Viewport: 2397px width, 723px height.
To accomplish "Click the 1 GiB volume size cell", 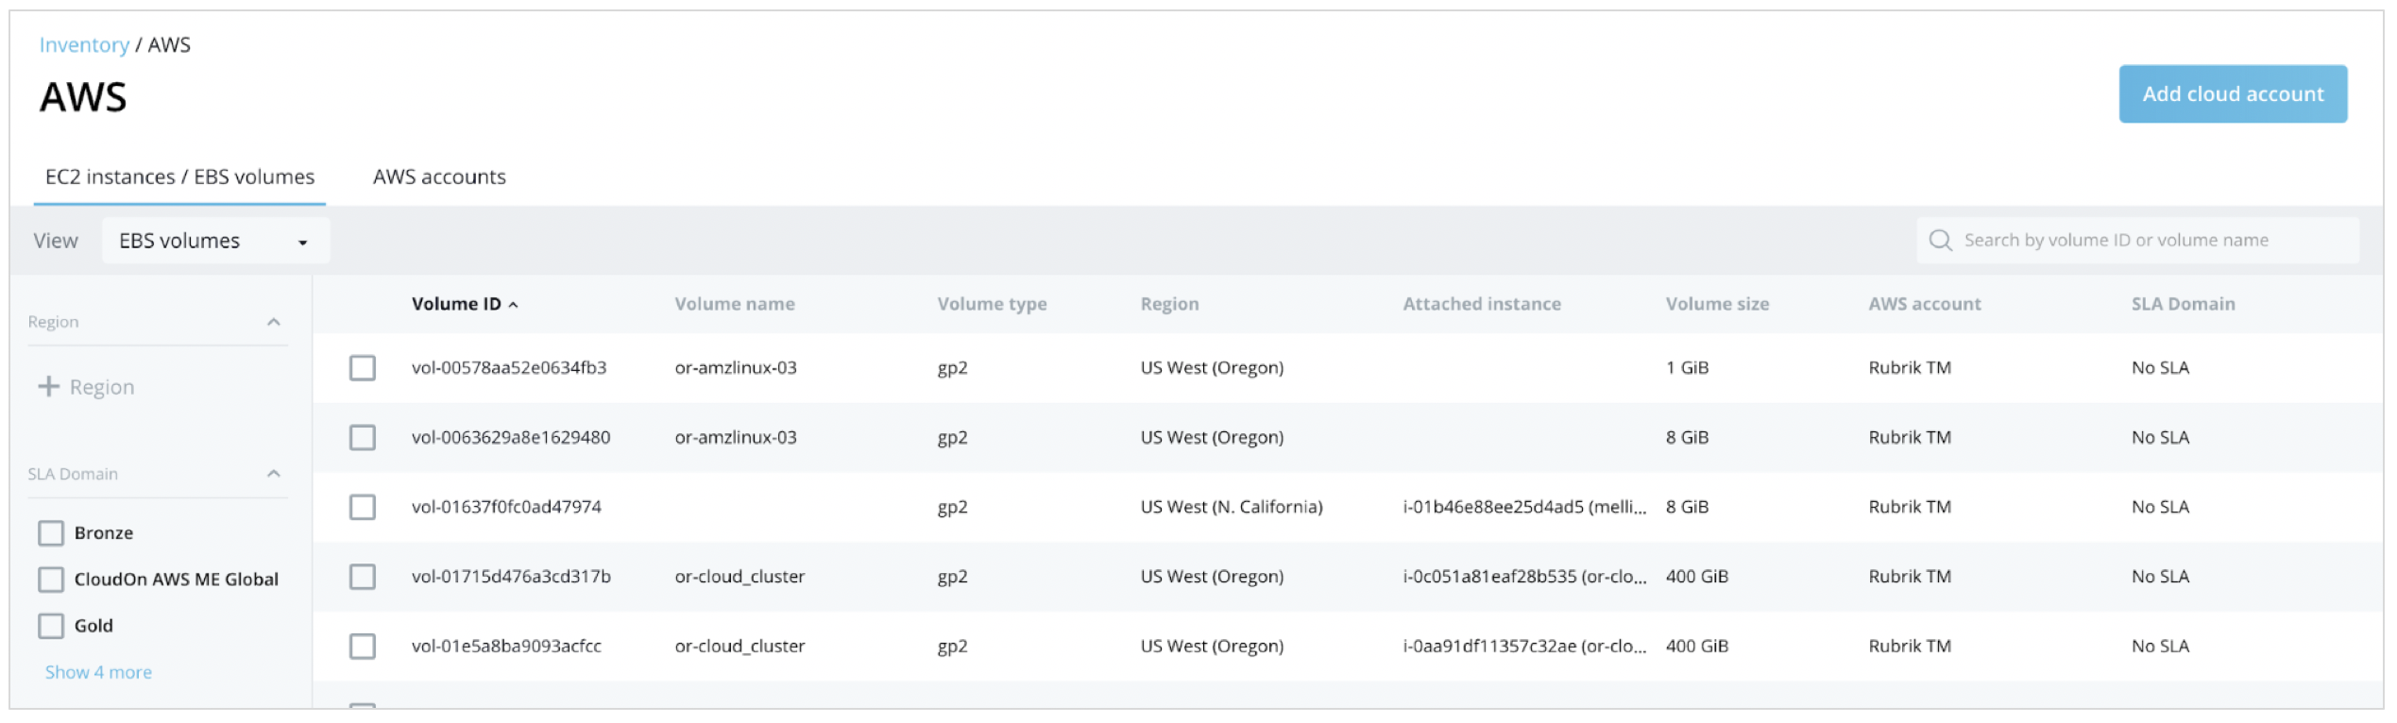I will (x=1687, y=368).
